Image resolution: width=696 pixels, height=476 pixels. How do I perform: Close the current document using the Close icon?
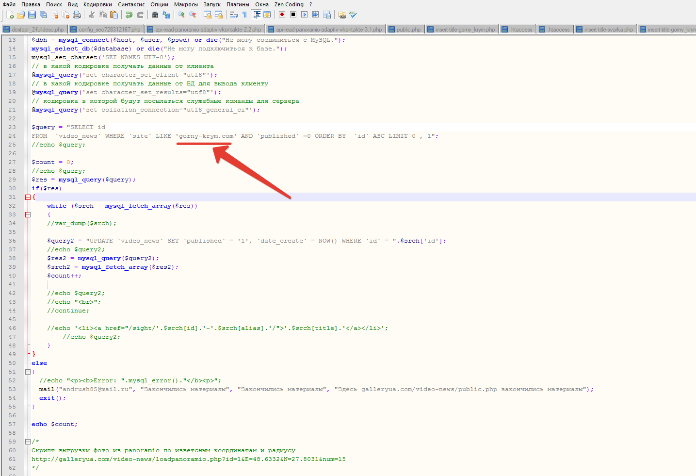coord(54,15)
